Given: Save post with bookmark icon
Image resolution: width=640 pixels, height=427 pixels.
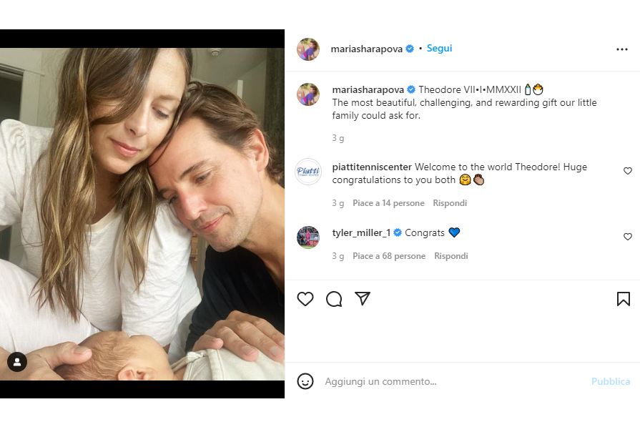Looking at the screenshot, I should (624, 299).
